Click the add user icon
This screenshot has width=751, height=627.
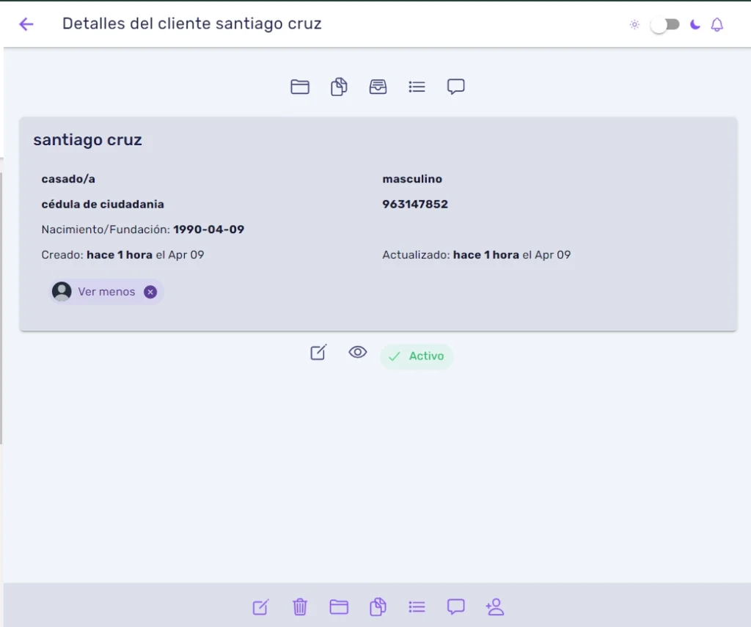click(495, 607)
